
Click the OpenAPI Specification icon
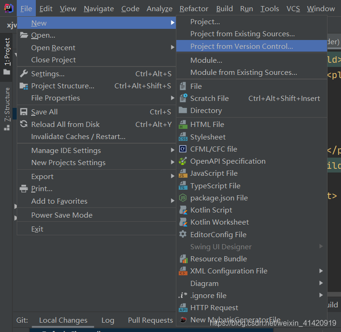[x=183, y=161]
